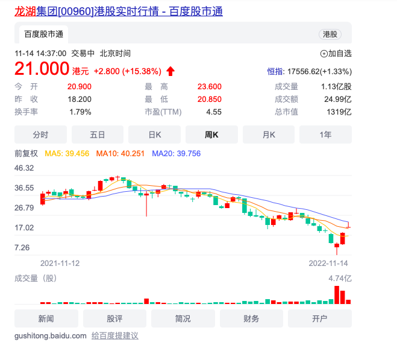Switch chart to 日K view
The image size is (397, 345).
(x=154, y=135)
